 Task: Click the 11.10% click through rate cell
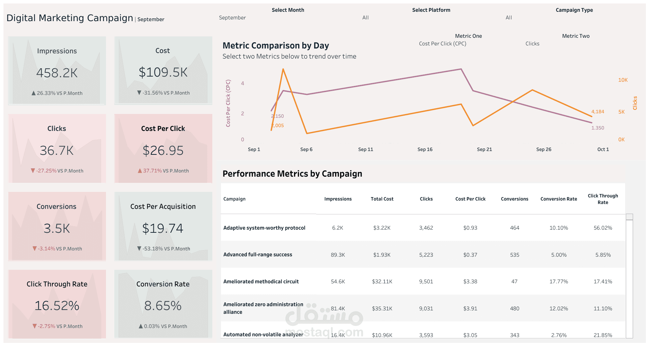coord(603,309)
